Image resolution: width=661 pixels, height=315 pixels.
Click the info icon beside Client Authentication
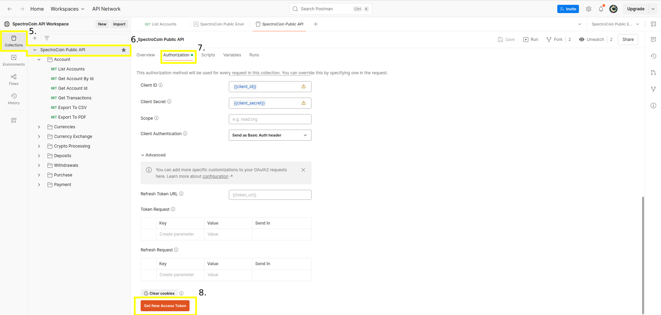[185, 134]
